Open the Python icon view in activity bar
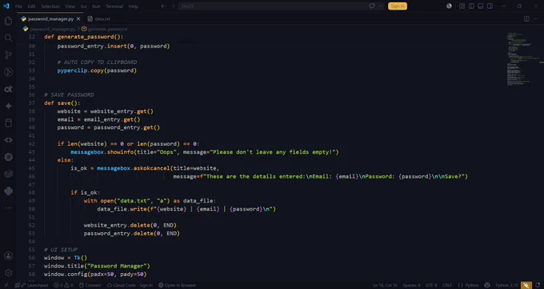The width and height of the screenshot is (544, 289). 8,191
